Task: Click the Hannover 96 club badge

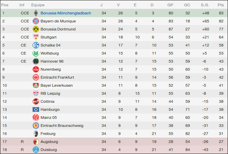Action: tap(36, 61)
